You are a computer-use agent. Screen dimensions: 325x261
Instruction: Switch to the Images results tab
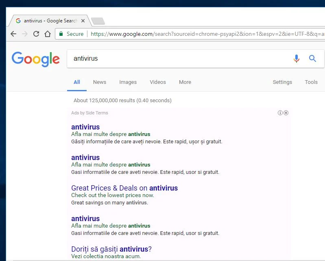128,82
